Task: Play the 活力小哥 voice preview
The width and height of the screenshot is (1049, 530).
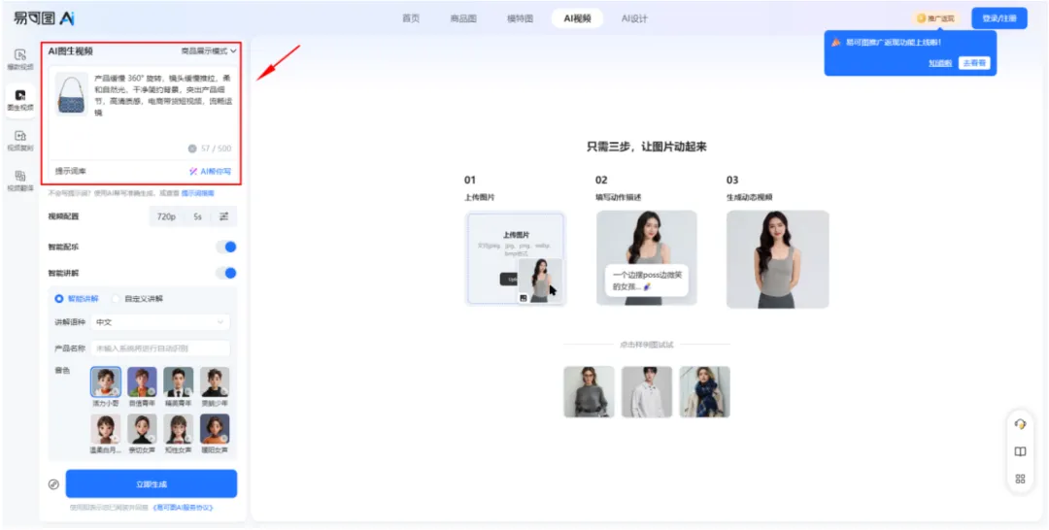Action: click(115, 391)
